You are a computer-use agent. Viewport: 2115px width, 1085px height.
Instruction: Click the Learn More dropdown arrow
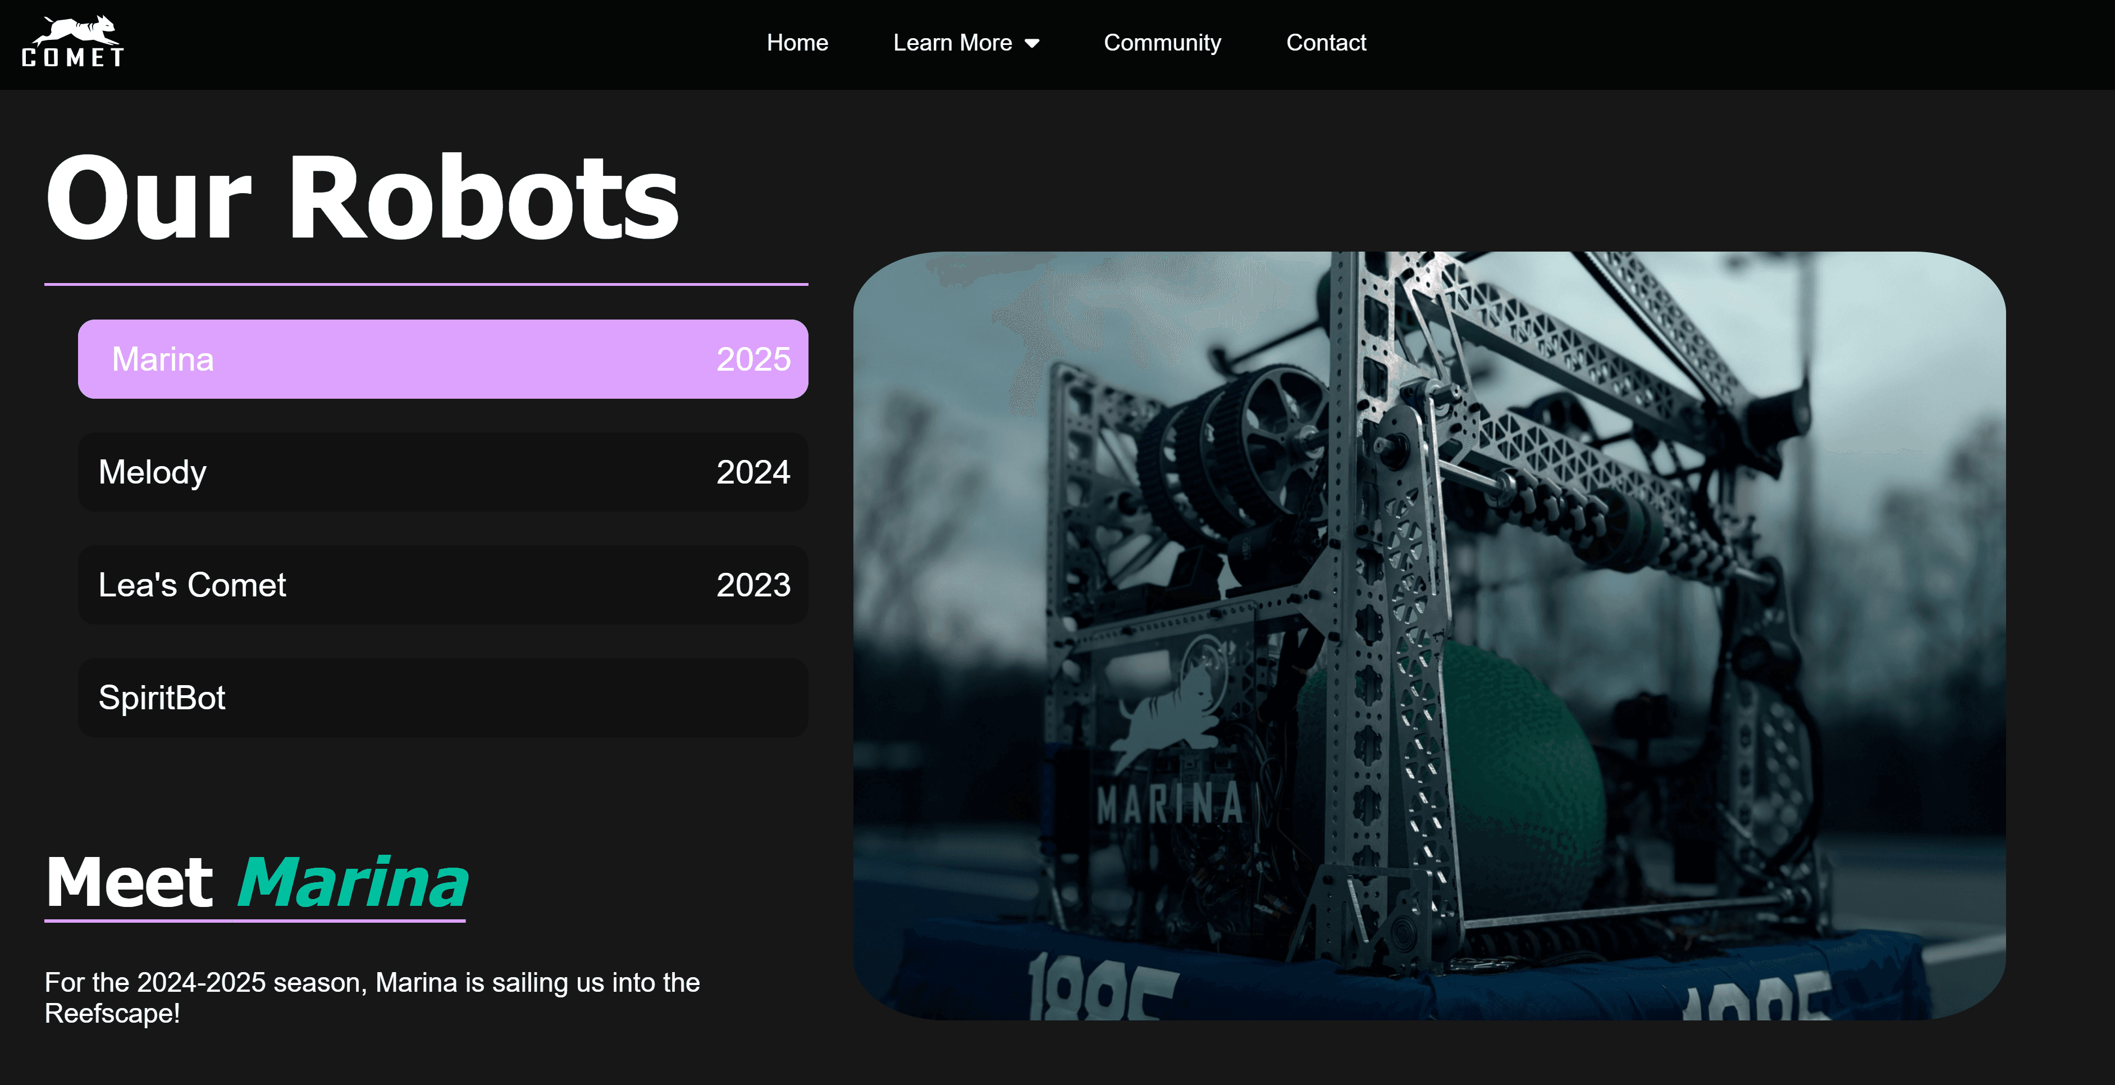pos(1032,43)
